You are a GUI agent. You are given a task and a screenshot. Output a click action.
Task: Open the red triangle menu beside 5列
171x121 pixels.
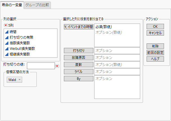[x=6, y=25]
